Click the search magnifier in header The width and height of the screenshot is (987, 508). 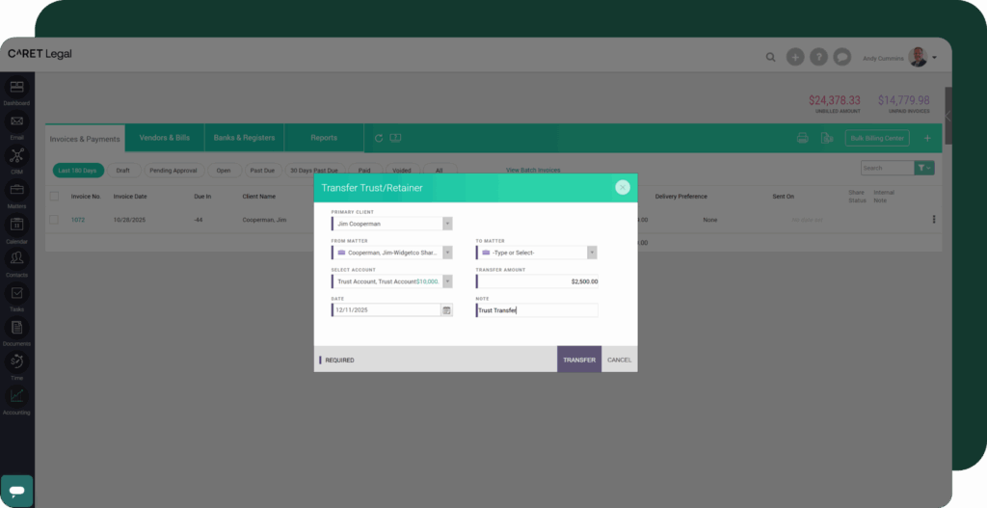click(770, 57)
